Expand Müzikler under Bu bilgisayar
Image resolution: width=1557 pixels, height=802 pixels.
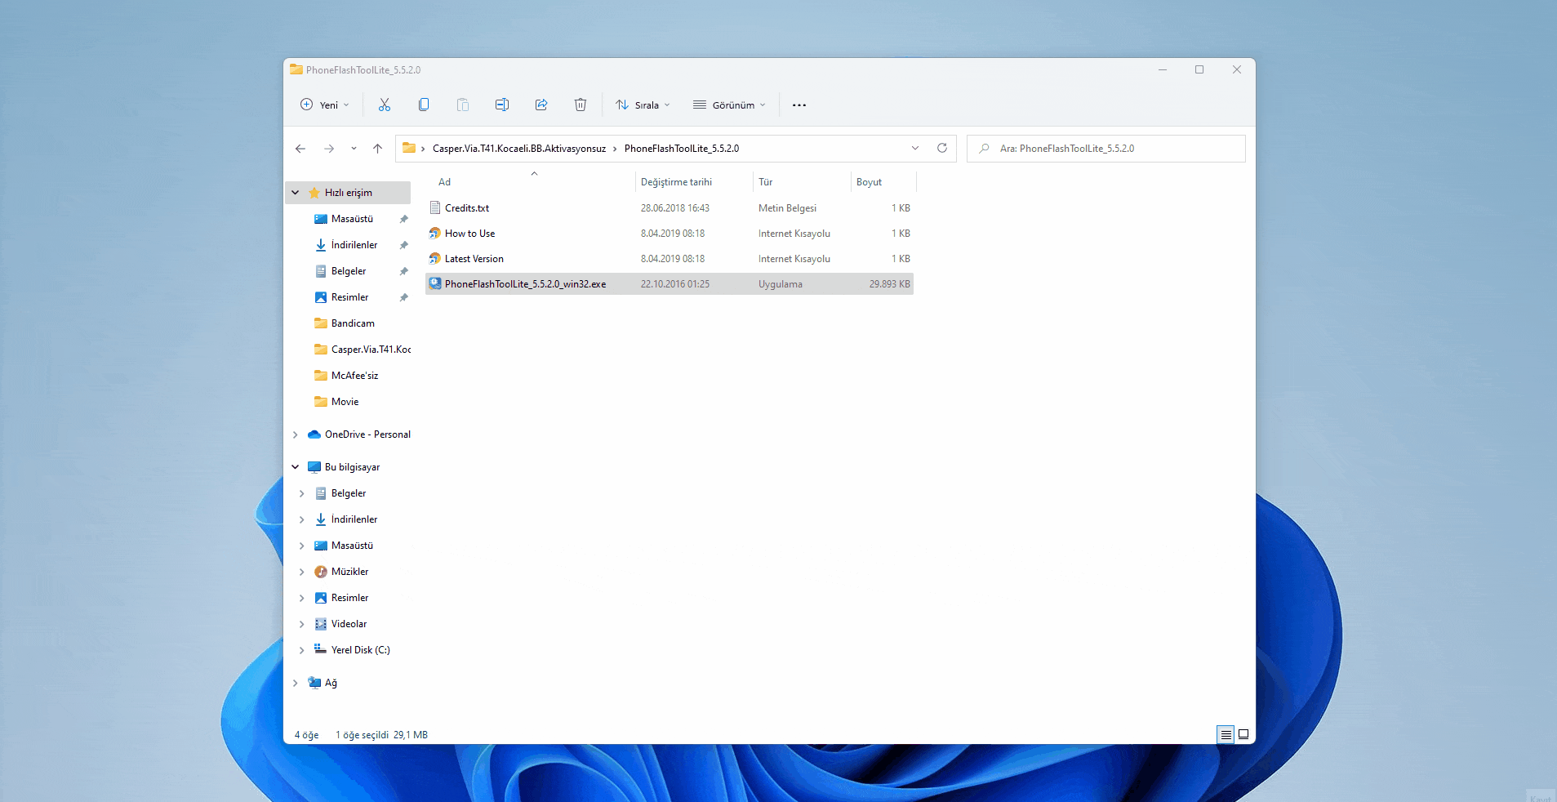[x=302, y=572]
